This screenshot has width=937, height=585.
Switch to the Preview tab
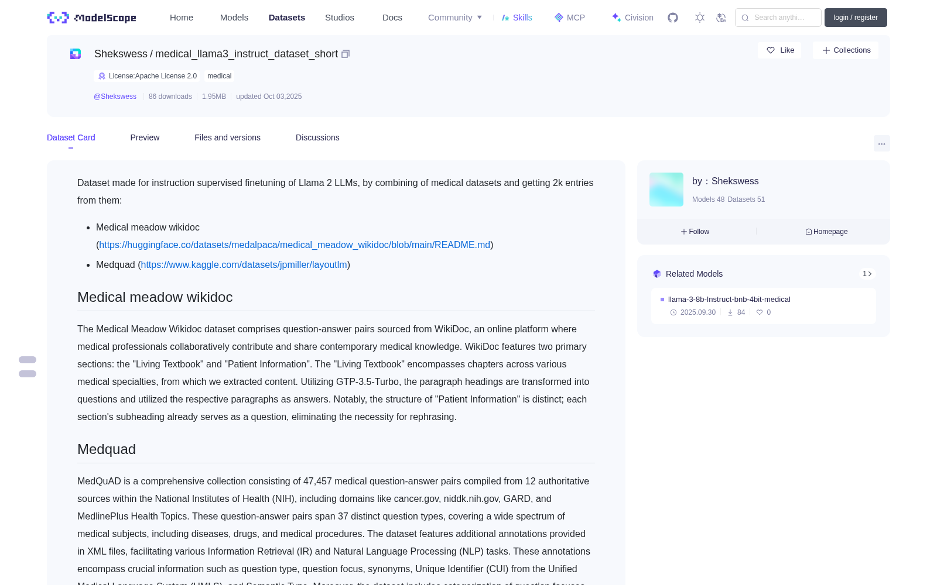point(145,137)
